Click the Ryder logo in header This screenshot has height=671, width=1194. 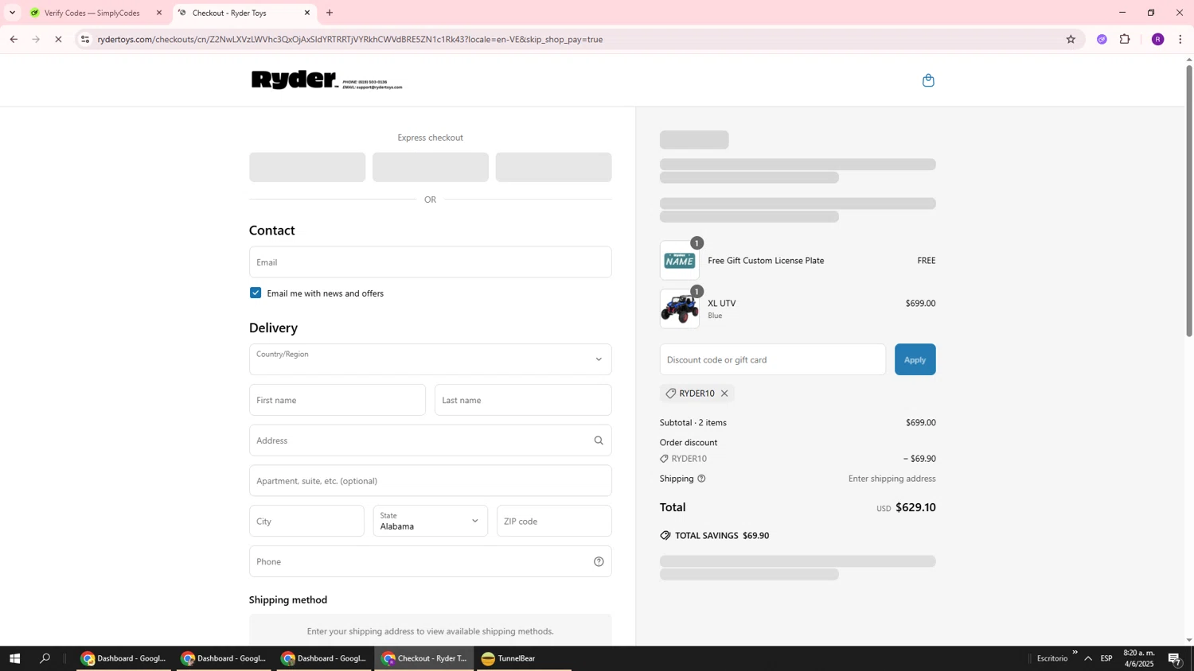327,80
